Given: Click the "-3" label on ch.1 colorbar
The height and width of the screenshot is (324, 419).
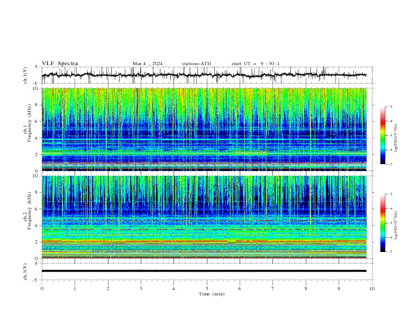Looking at the screenshot, I should tap(390, 107).
